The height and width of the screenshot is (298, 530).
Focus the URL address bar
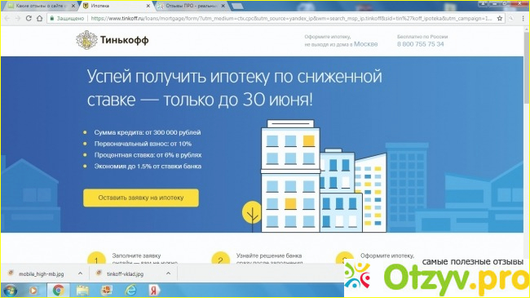point(291,18)
